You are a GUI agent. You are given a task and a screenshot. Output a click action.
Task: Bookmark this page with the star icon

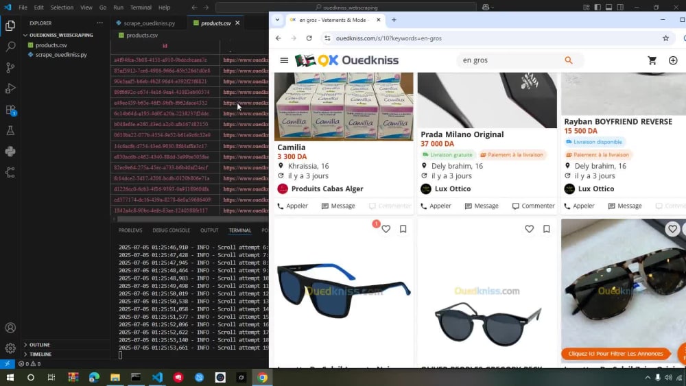[x=665, y=38]
